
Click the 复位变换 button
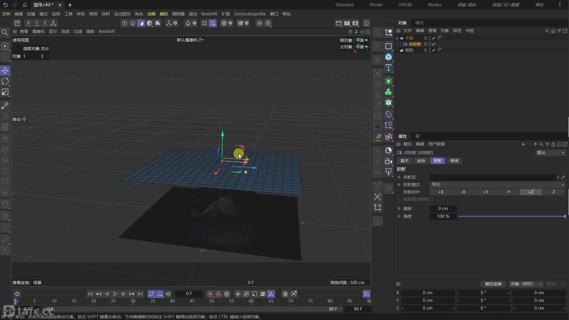(x=493, y=284)
